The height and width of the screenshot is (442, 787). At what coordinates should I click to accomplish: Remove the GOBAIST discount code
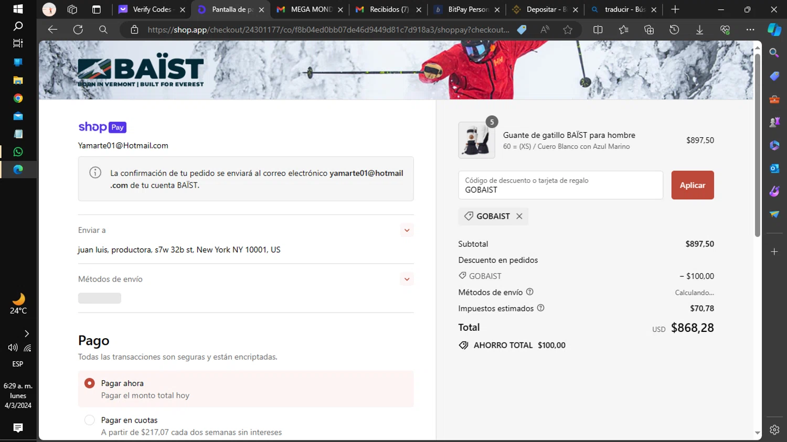click(x=519, y=216)
